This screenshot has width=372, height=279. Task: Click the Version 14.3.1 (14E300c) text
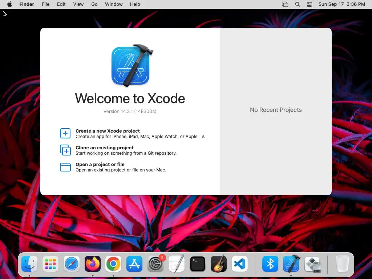[x=130, y=111]
